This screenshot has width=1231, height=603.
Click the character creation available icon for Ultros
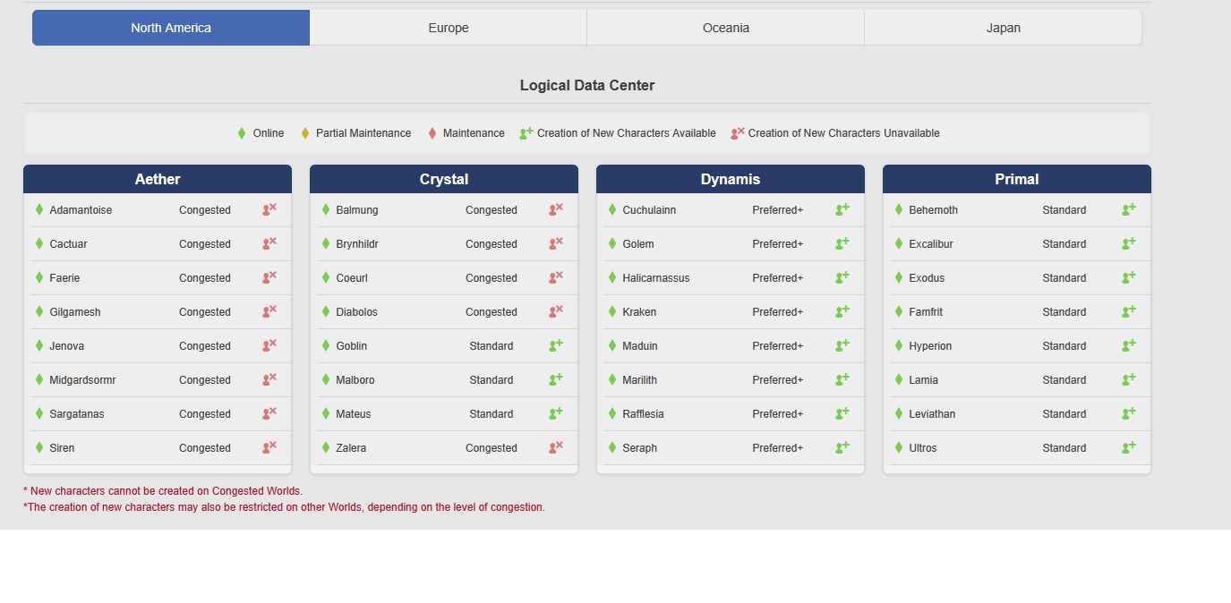tap(1129, 447)
